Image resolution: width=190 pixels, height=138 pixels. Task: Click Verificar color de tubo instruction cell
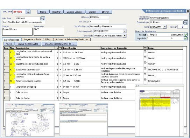point(118,92)
